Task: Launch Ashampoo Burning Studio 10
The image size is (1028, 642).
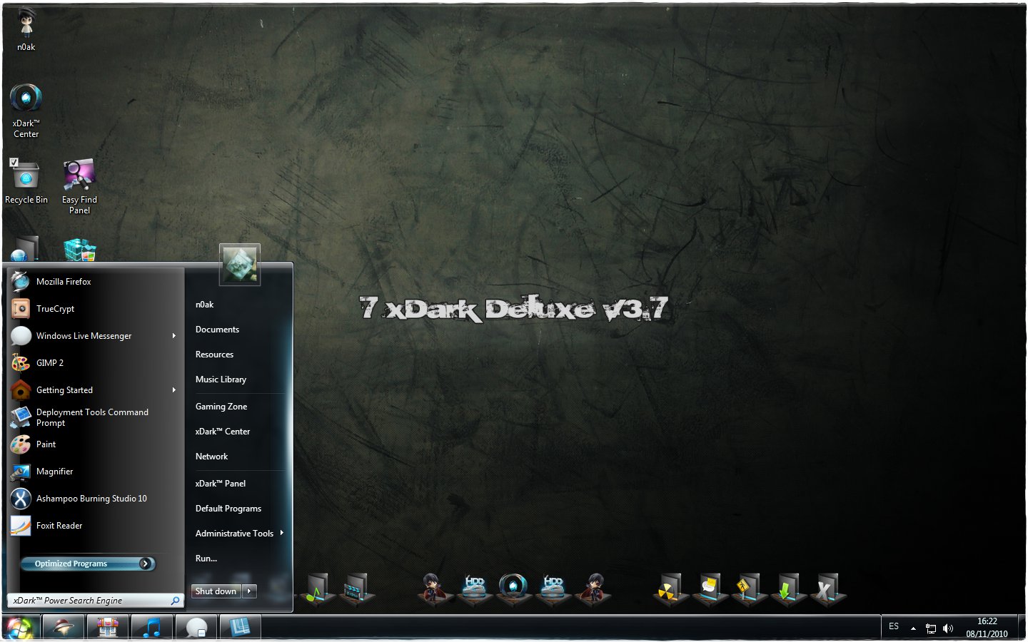Action: [91, 498]
